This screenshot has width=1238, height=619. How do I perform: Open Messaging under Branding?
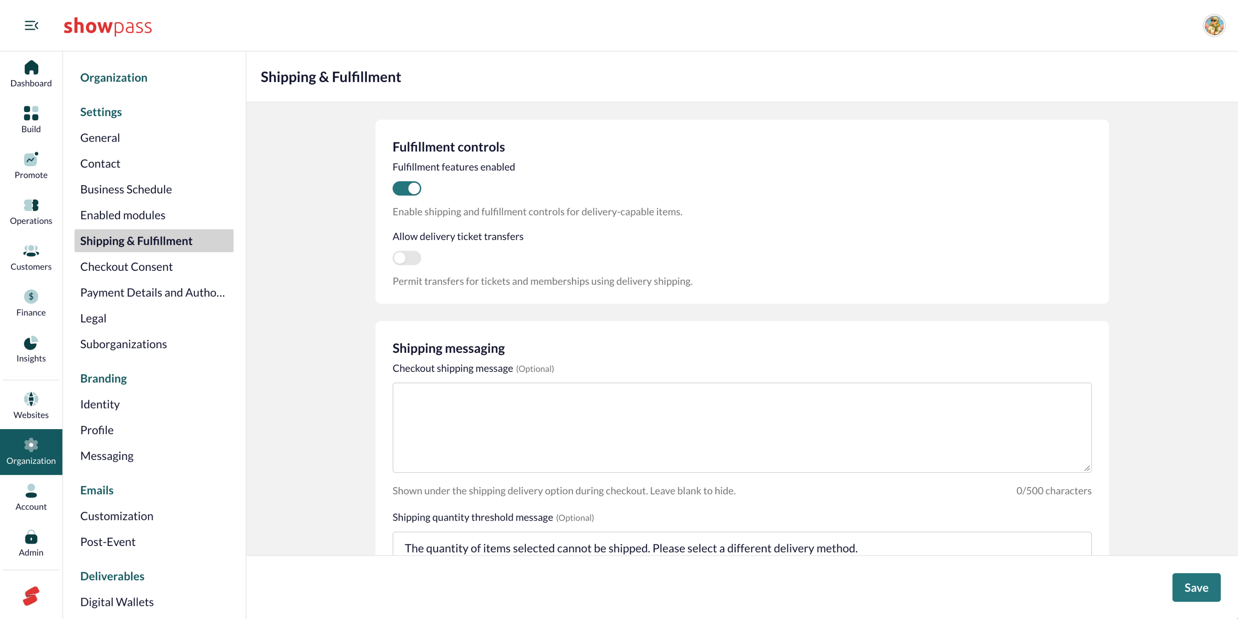tap(107, 456)
